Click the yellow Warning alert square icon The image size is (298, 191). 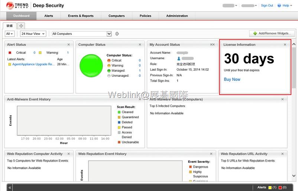(x=40, y=53)
